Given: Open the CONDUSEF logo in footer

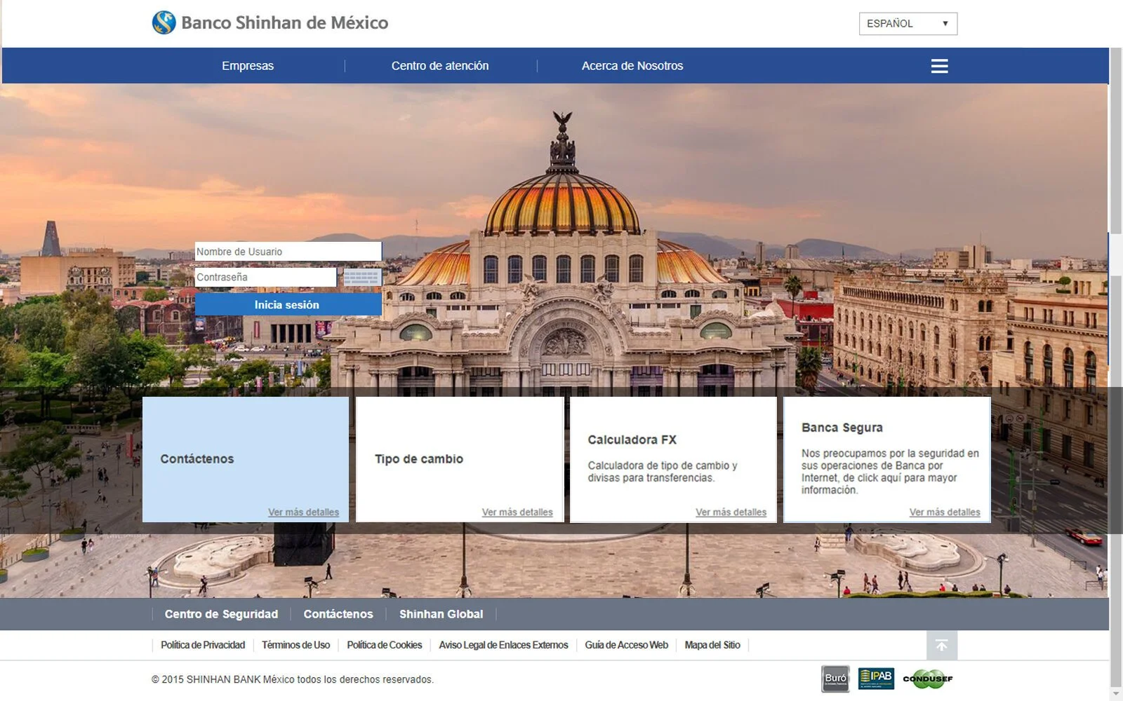Looking at the screenshot, I should pos(928,679).
